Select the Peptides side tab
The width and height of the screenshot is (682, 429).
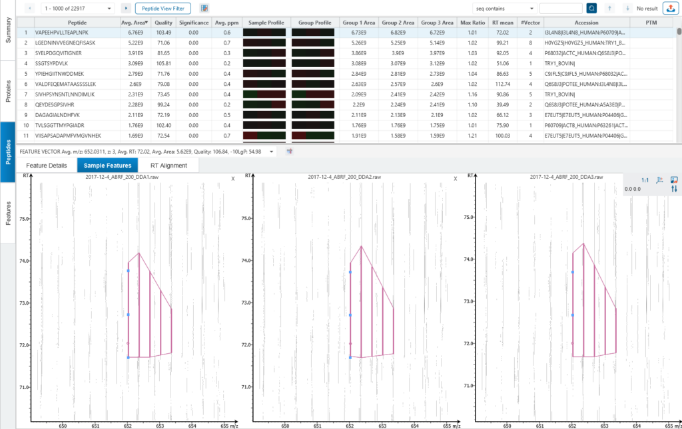[x=8, y=152]
